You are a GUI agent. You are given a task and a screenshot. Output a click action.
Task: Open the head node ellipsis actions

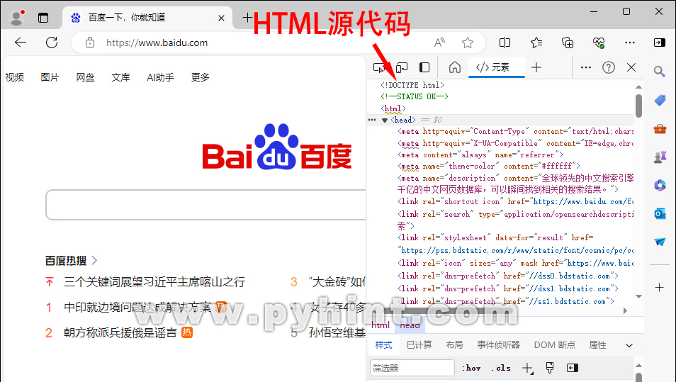click(x=372, y=120)
